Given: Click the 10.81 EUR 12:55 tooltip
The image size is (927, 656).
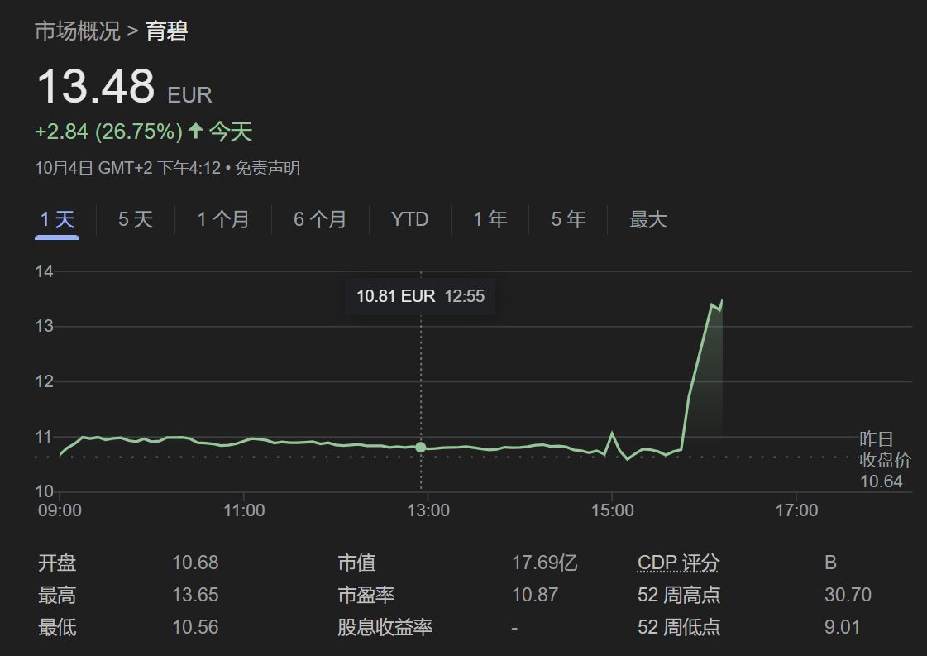Looking at the screenshot, I should [420, 296].
